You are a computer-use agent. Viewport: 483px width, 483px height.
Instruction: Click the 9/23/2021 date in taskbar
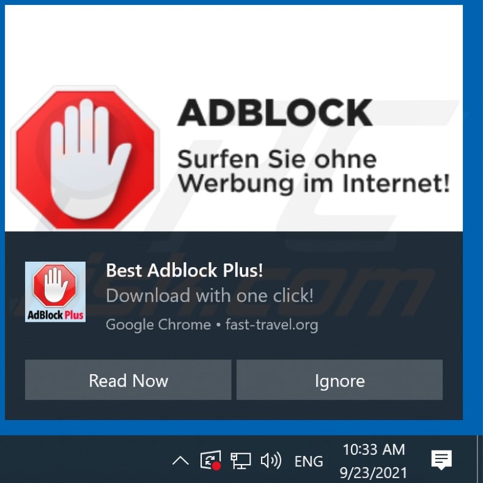click(x=373, y=473)
